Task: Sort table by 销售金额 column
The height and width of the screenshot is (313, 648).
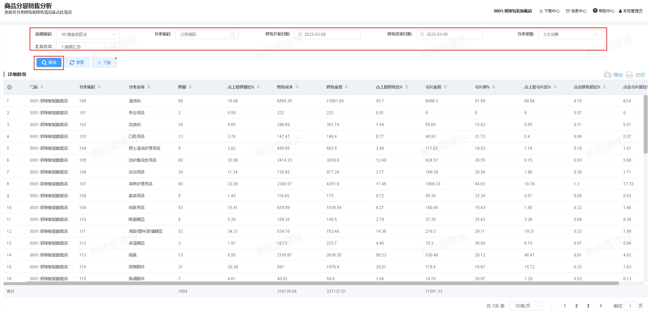Action: 346,87
